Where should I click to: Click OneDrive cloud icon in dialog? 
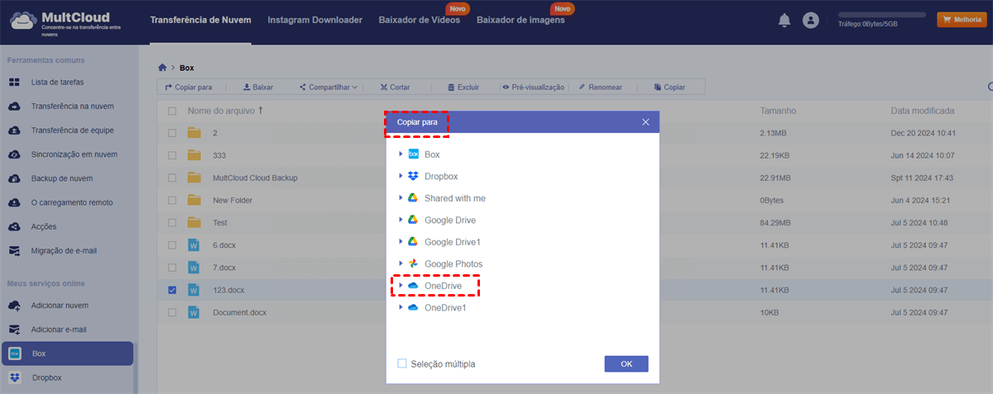pos(413,286)
